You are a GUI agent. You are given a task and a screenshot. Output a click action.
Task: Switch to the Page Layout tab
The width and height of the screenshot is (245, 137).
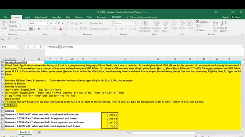click(x=41, y=17)
